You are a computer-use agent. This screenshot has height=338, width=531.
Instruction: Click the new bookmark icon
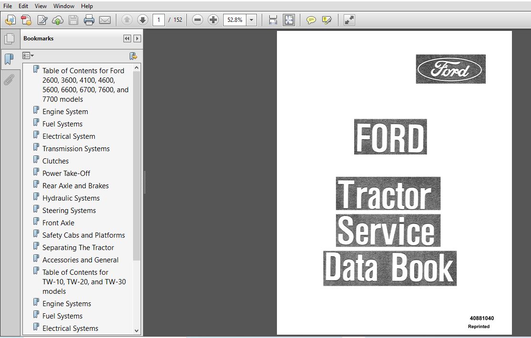[133, 56]
